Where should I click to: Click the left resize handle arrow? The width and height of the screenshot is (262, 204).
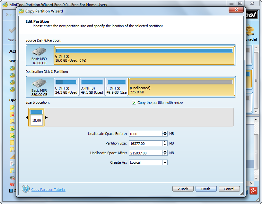click(27, 117)
